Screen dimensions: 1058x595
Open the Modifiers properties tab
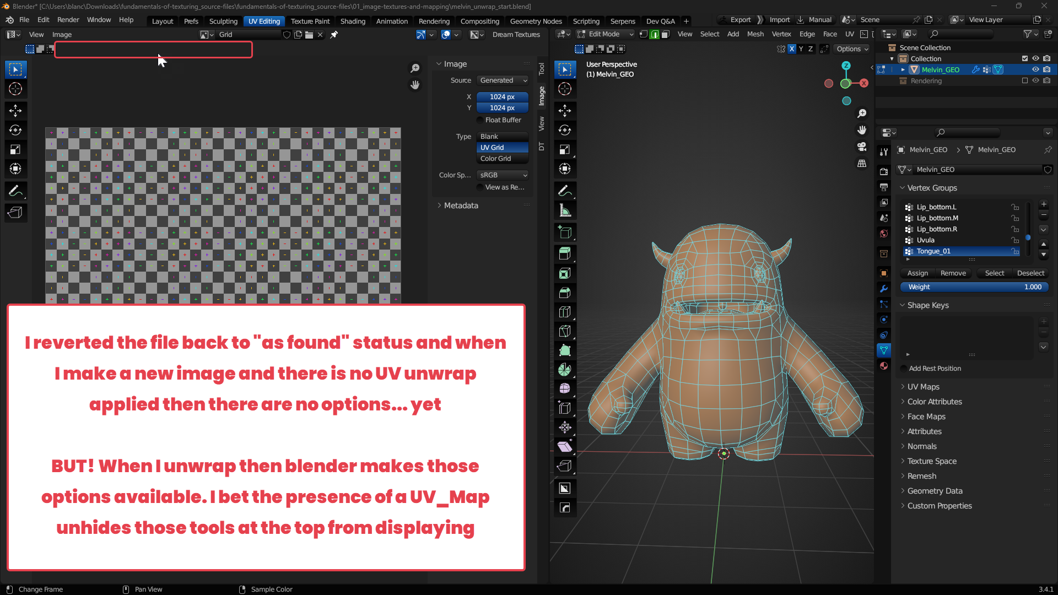884,289
